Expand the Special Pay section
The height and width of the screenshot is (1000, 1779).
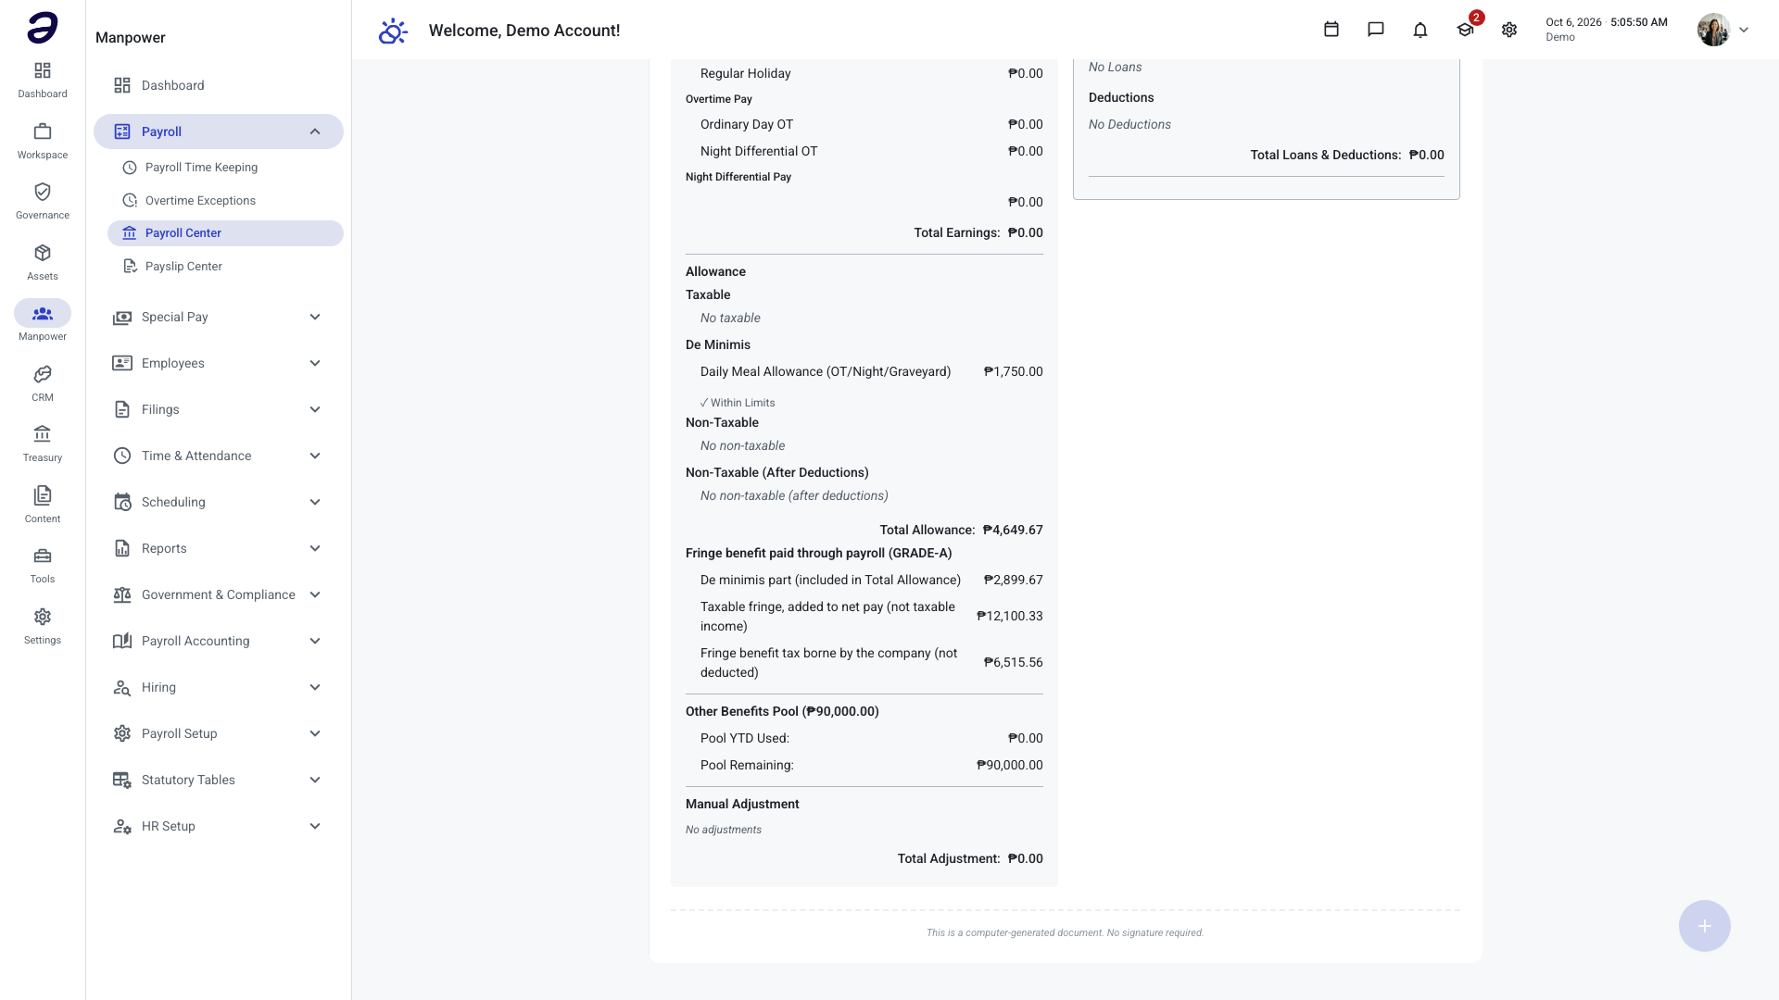click(x=219, y=317)
